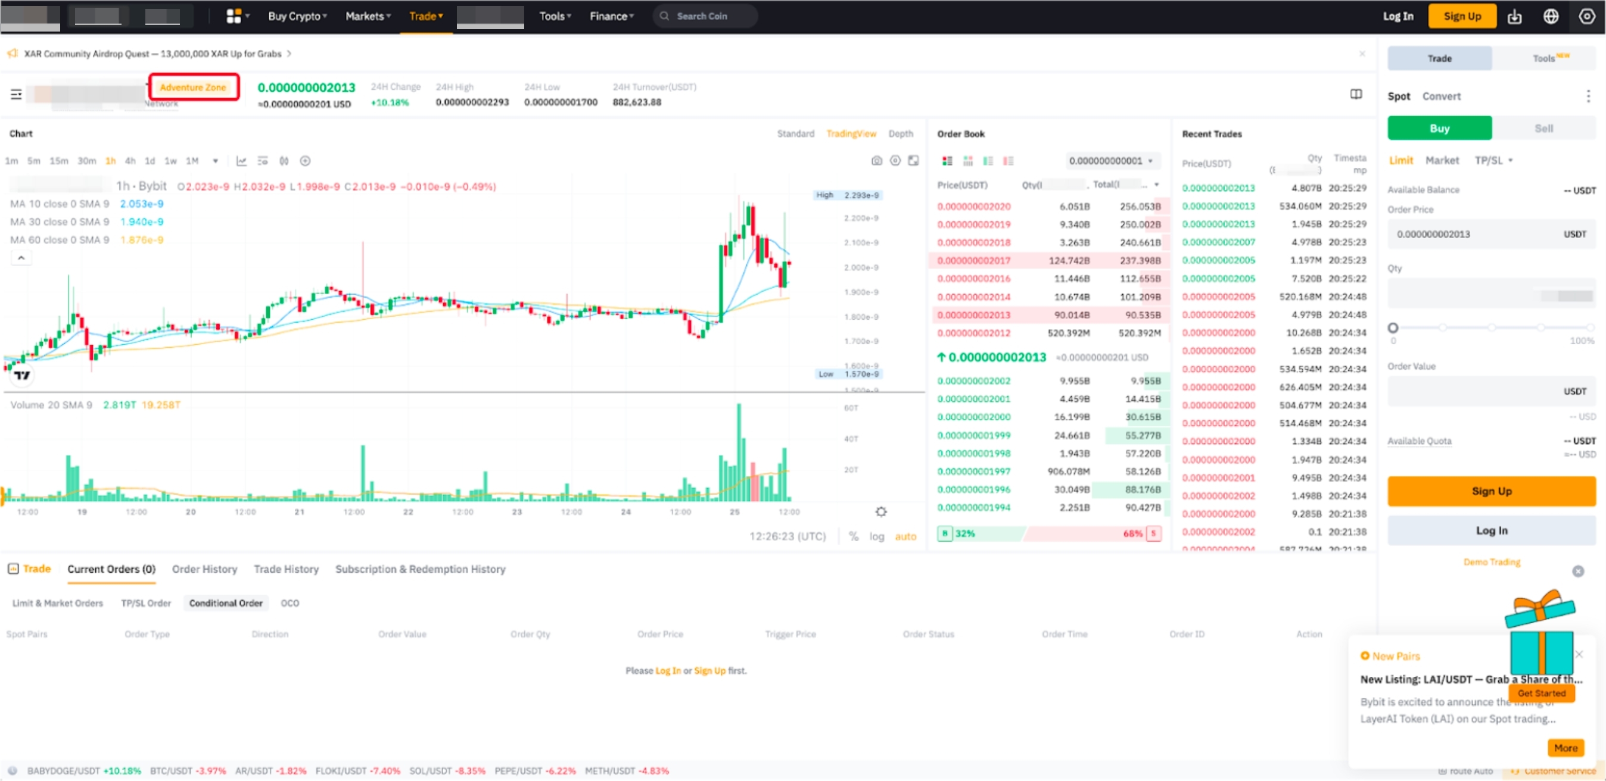Click the quantity percentage slider handle
Screen dimensions: 1606x781
[x=1393, y=327]
